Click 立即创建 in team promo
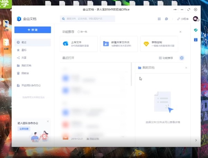Screen dimensions: 208x158 [x=24, y=129]
